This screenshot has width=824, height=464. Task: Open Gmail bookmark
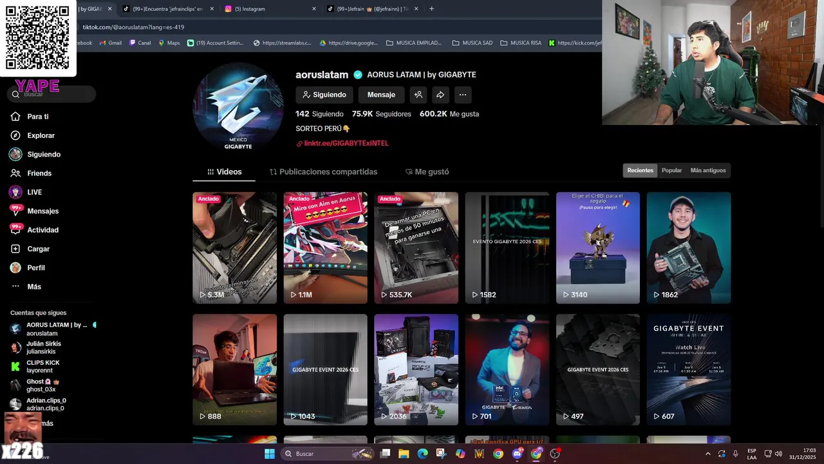click(x=111, y=43)
